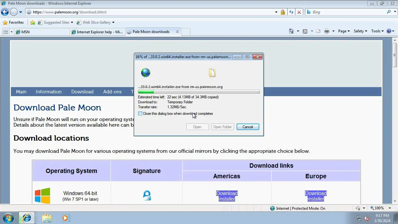Open the Tools menu

click(377, 31)
